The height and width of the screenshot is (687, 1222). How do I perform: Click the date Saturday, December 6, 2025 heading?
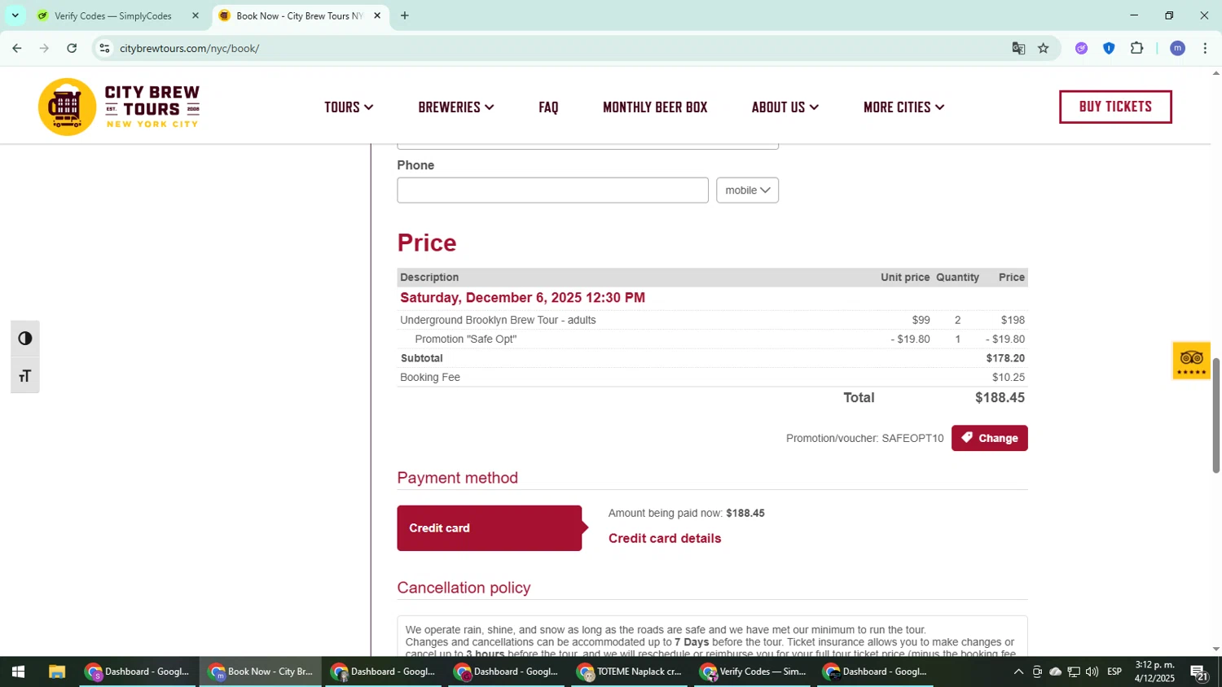[x=522, y=298]
